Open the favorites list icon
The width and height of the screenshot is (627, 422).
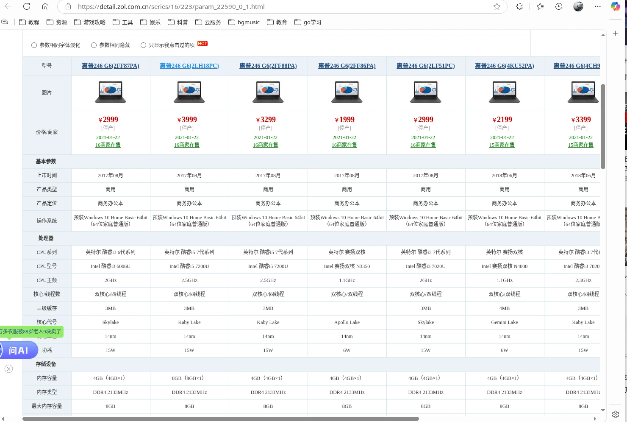[540, 6]
